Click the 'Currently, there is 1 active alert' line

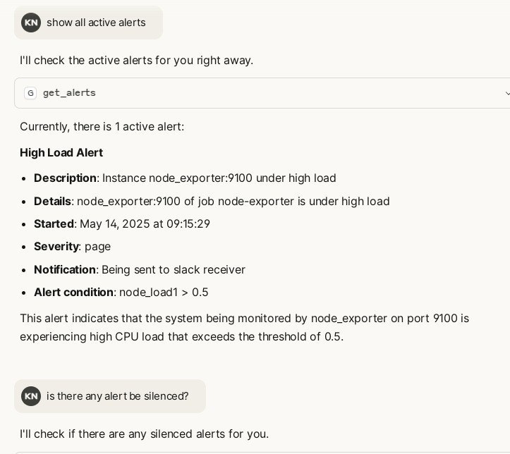tap(102, 126)
